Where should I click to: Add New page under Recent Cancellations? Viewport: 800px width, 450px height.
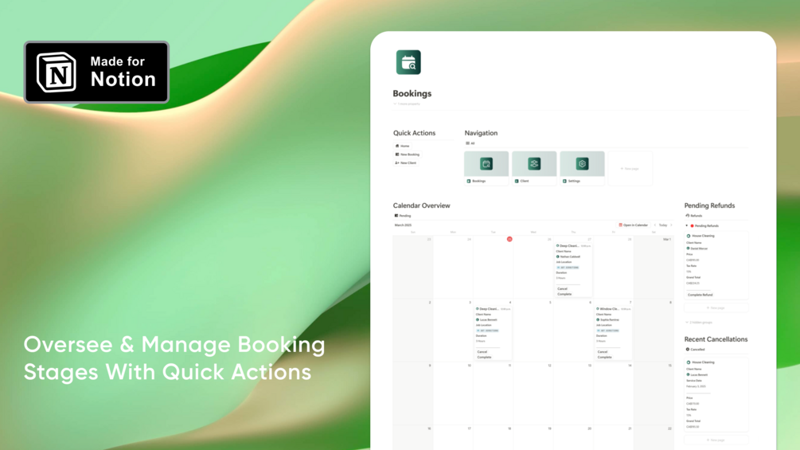[x=716, y=440]
